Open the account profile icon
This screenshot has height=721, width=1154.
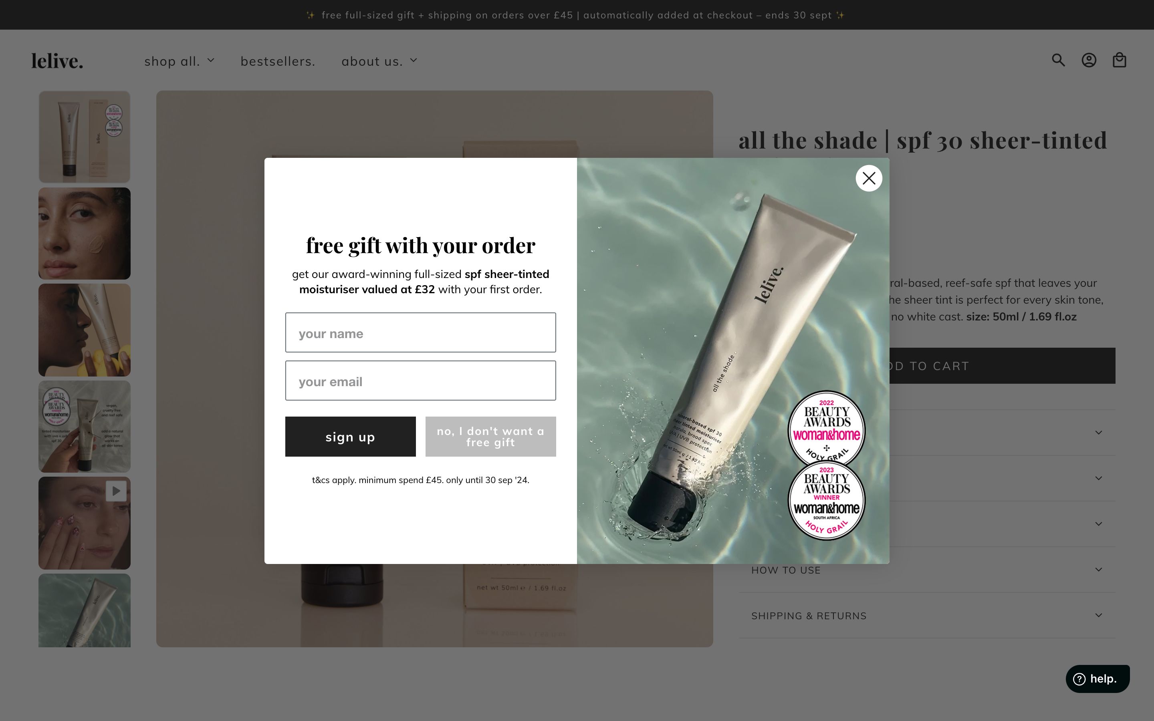click(x=1089, y=60)
